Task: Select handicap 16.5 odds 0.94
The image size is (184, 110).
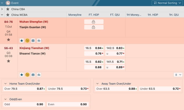Action: pyautogui.click(x=94, y=48)
